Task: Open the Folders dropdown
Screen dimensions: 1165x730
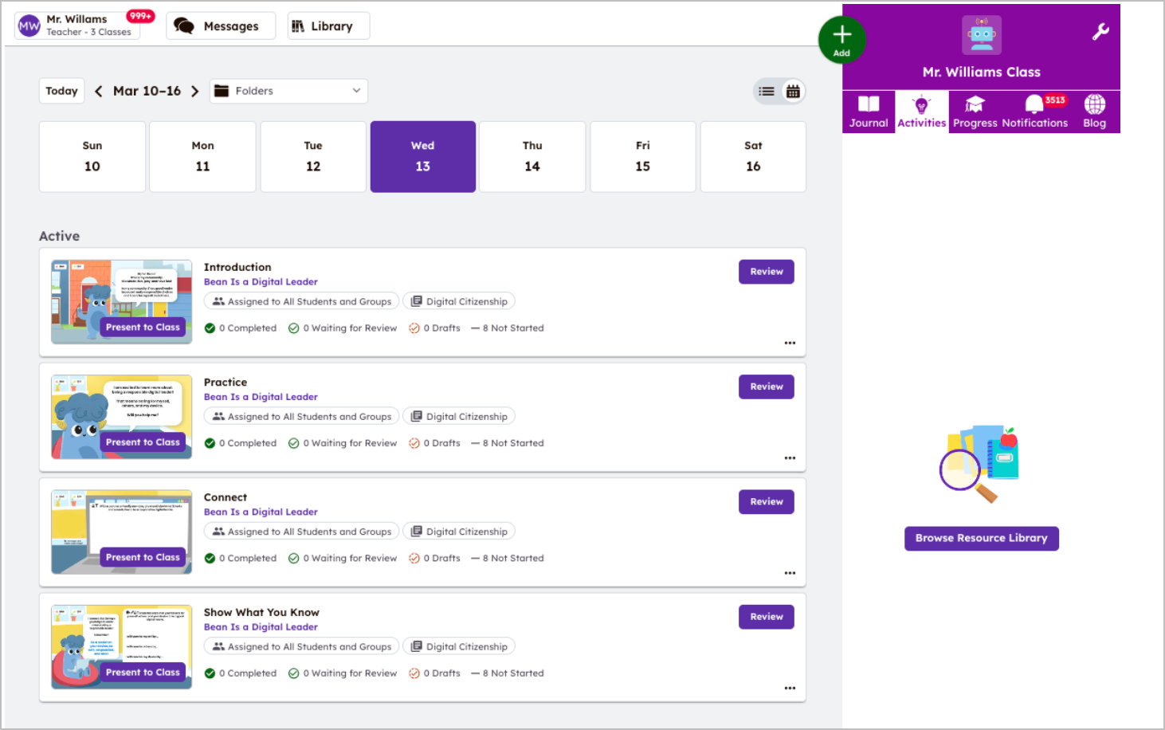Action: tap(288, 90)
